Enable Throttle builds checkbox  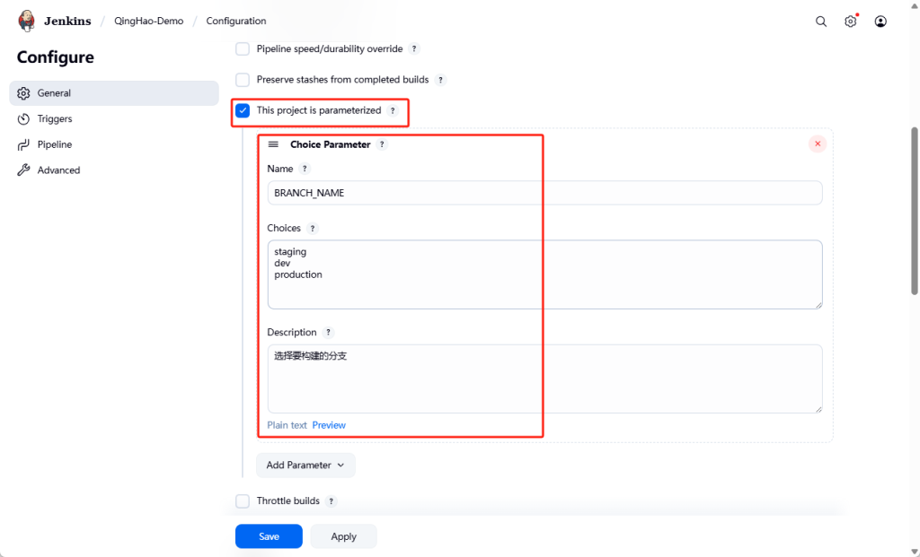pos(243,501)
